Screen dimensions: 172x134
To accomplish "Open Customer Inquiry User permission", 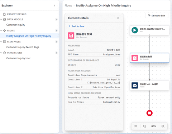I will click(x=18, y=58).
